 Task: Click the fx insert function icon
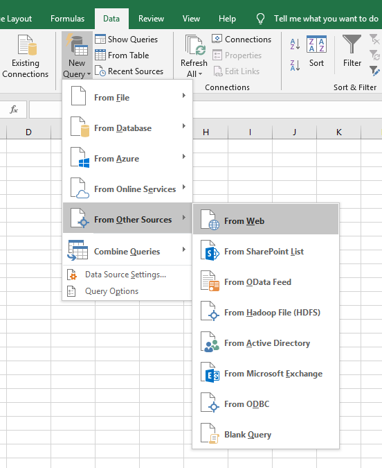(14, 110)
